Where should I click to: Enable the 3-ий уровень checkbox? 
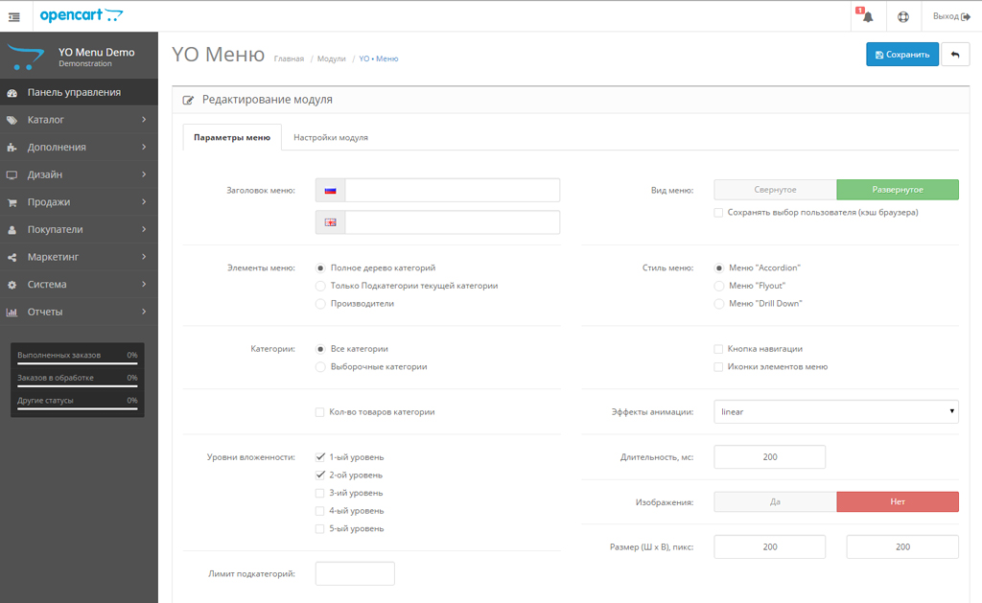pyautogui.click(x=320, y=493)
